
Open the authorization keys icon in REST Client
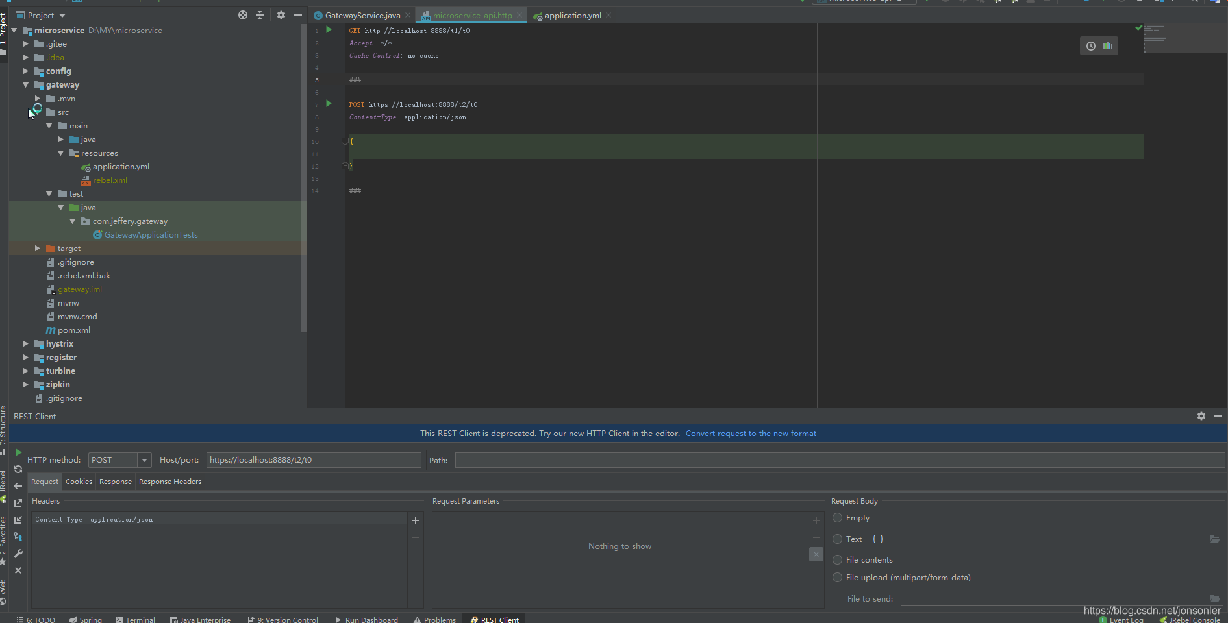coord(18,537)
